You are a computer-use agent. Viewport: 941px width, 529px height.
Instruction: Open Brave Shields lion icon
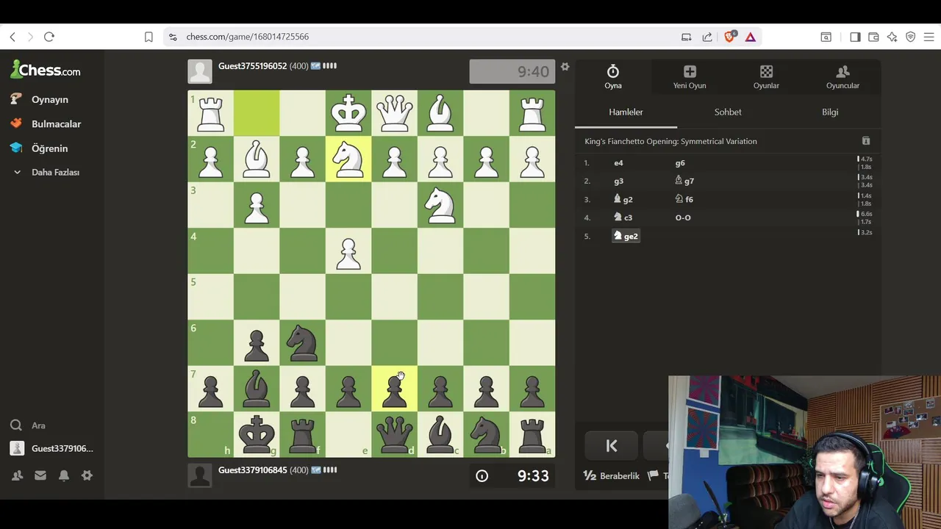(730, 37)
